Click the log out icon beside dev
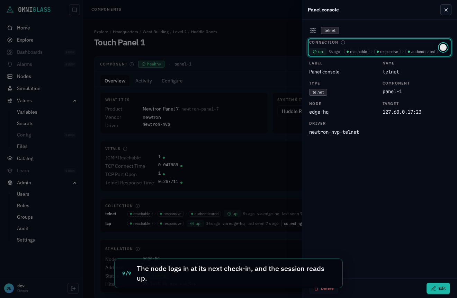Image resolution: width=457 pixels, height=298 pixels. click(x=73, y=288)
